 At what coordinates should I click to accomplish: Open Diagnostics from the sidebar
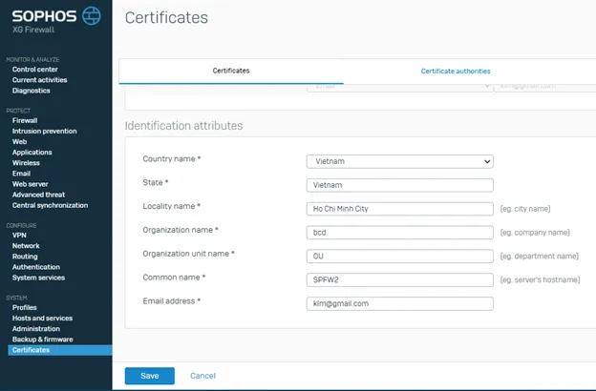click(x=32, y=91)
